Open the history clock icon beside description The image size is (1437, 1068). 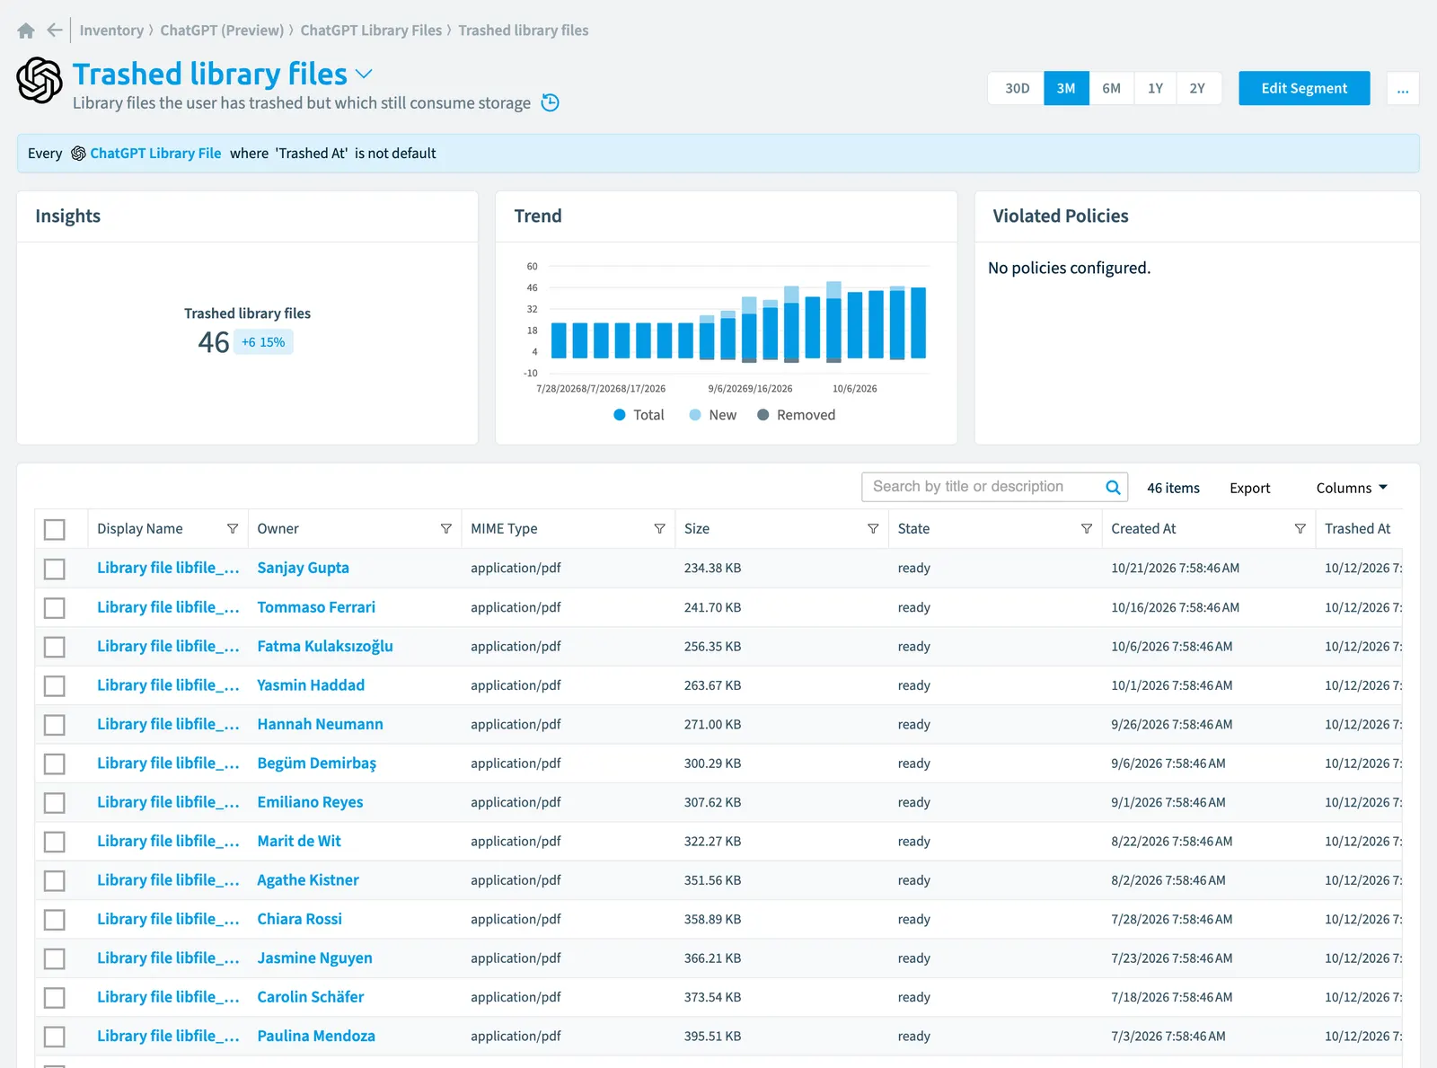(551, 103)
